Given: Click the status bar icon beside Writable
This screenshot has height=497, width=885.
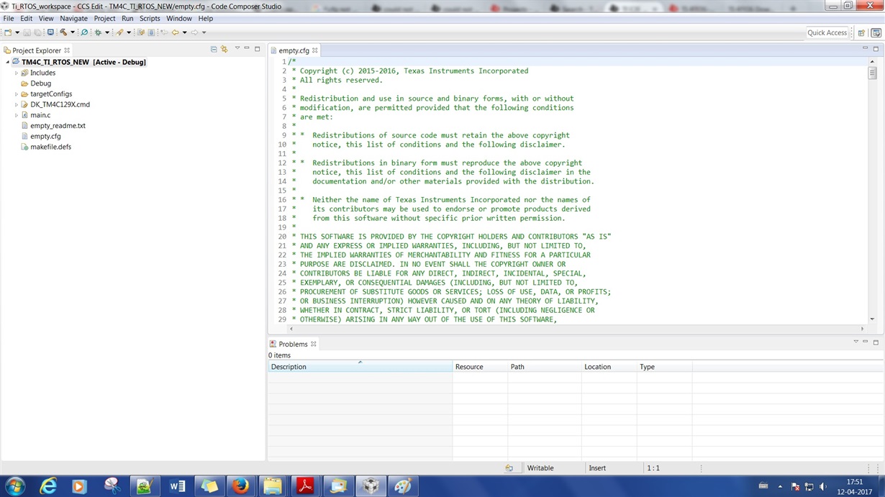Looking at the screenshot, I should (509, 468).
